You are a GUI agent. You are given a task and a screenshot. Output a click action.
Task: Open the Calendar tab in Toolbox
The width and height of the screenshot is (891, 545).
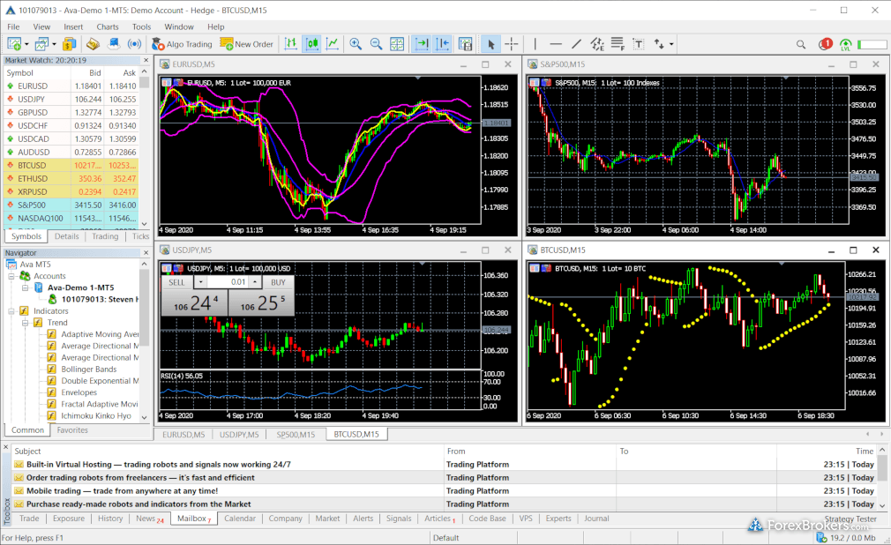point(240,519)
